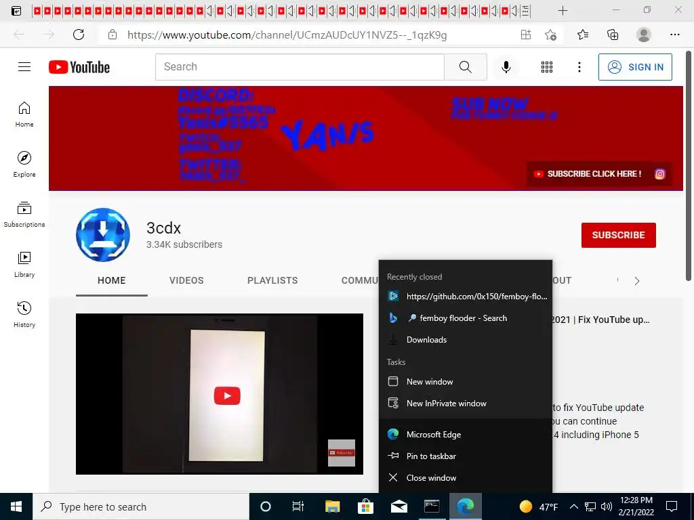Switch to the PLAYLISTS tab
Screen dimensions: 694x520
click(x=272, y=280)
